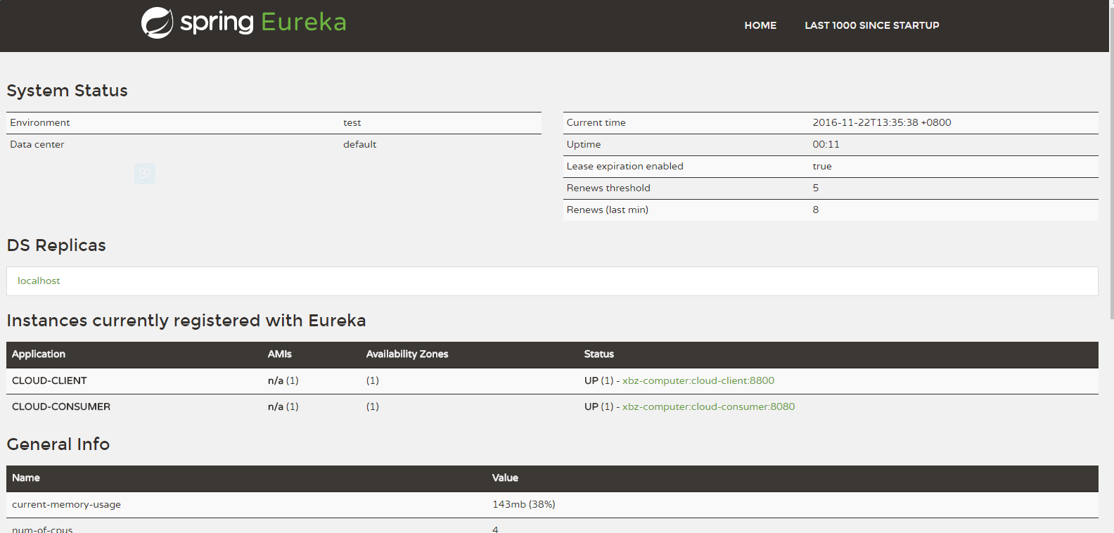1114x533 pixels.
Task: Select the Renews last min value 8
Action: coord(816,210)
